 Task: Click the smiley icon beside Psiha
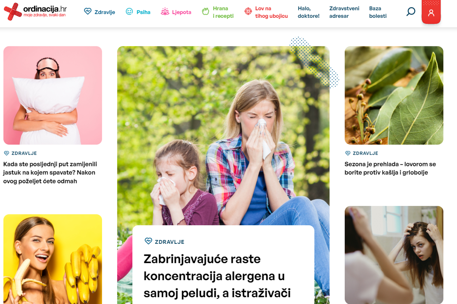pyautogui.click(x=129, y=11)
